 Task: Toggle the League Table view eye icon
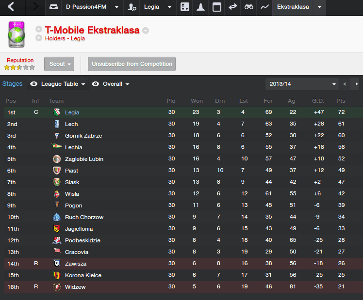tap(34, 84)
